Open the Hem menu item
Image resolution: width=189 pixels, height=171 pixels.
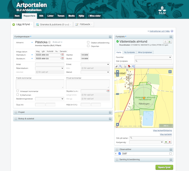click(x=17, y=16)
